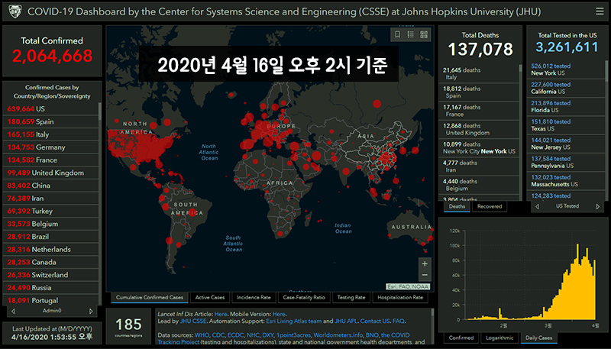The width and height of the screenshot is (611, 349).
Task: Select California 227,600 tested row
Action: [566, 88]
